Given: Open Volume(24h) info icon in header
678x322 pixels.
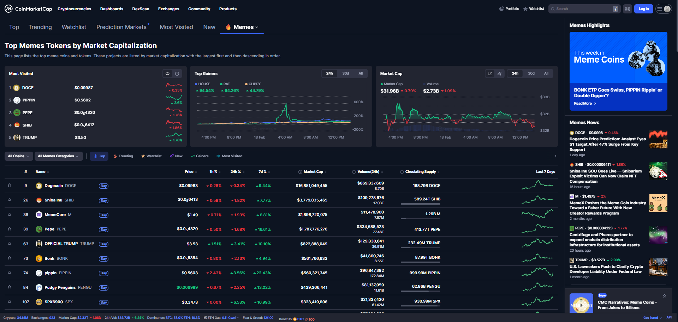Looking at the screenshot, I should [354, 172].
